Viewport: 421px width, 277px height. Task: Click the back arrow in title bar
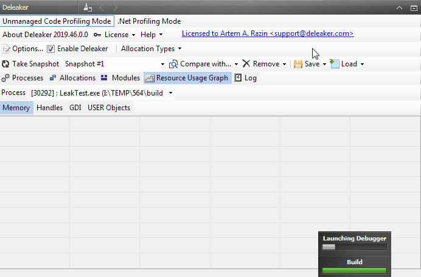click(102, 7)
